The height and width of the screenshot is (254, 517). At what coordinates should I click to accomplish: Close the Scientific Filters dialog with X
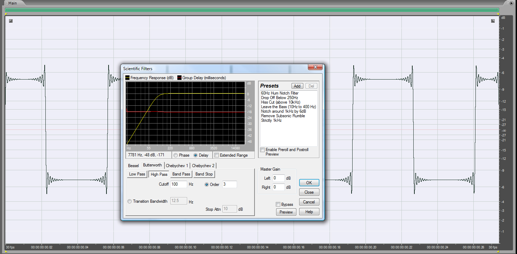click(315, 67)
